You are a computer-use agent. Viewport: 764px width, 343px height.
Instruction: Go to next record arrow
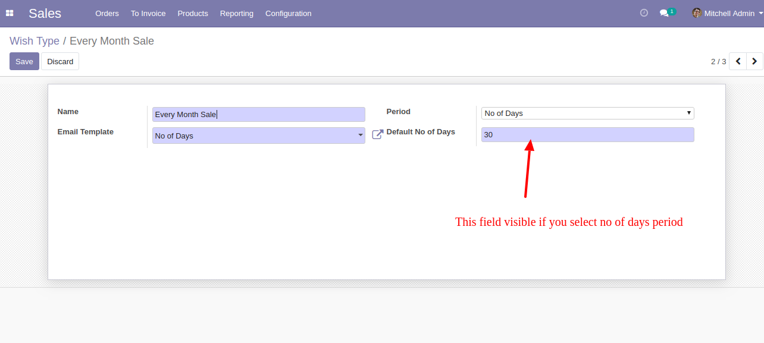[x=754, y=61]
